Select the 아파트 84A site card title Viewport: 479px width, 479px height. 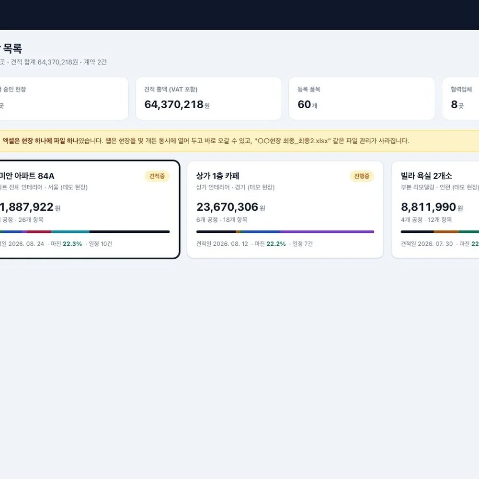click(27, 176)
